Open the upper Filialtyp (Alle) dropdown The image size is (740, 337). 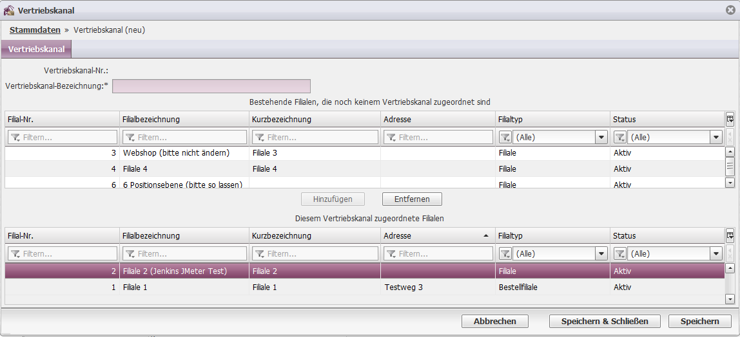[601, 137]
